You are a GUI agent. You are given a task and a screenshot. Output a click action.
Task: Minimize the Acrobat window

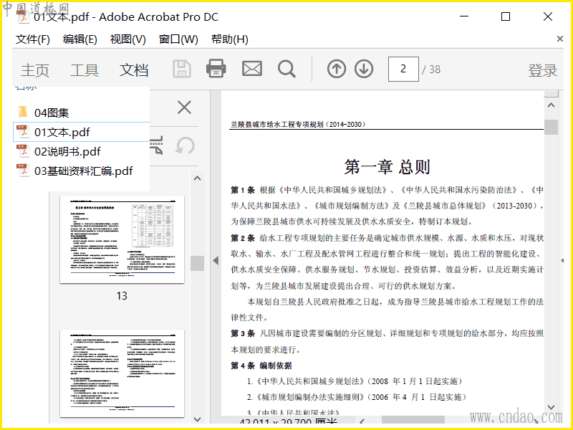[x=464, y=16]
